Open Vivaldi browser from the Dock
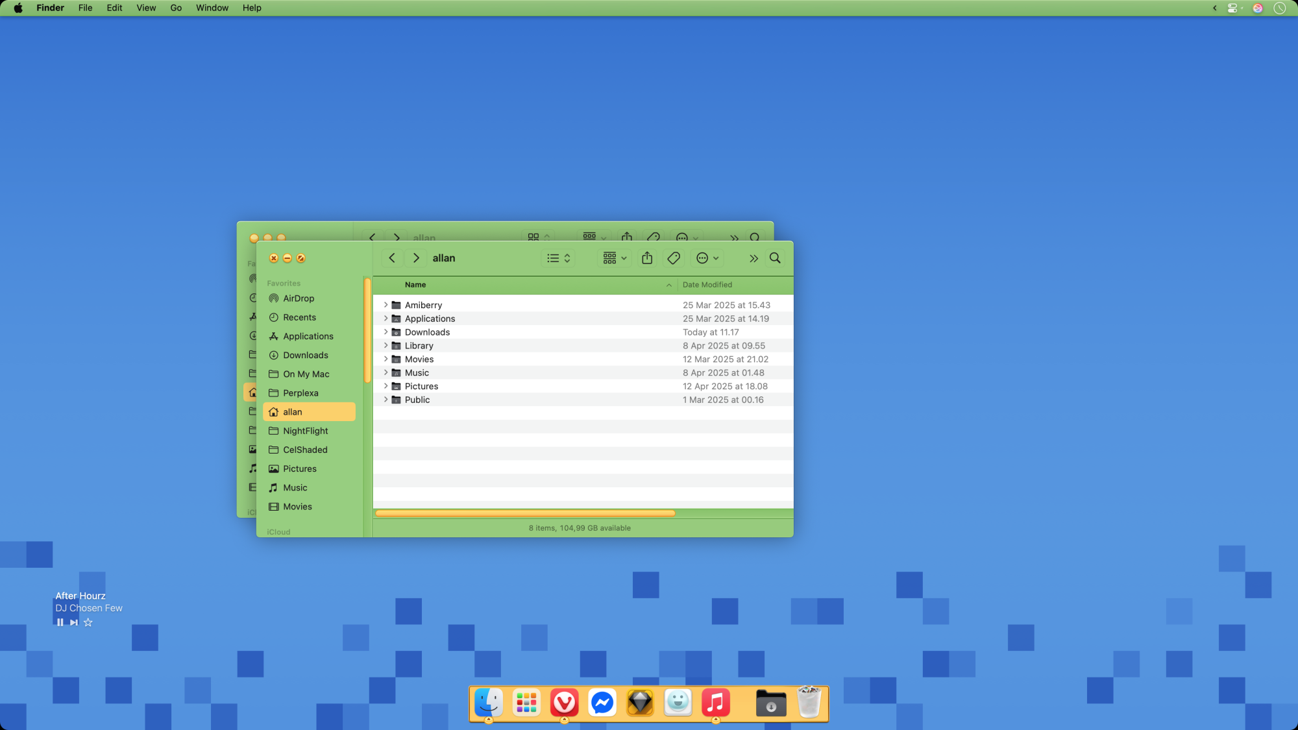The width and height of the screenshot is (1298, 730). click(564, 703)
